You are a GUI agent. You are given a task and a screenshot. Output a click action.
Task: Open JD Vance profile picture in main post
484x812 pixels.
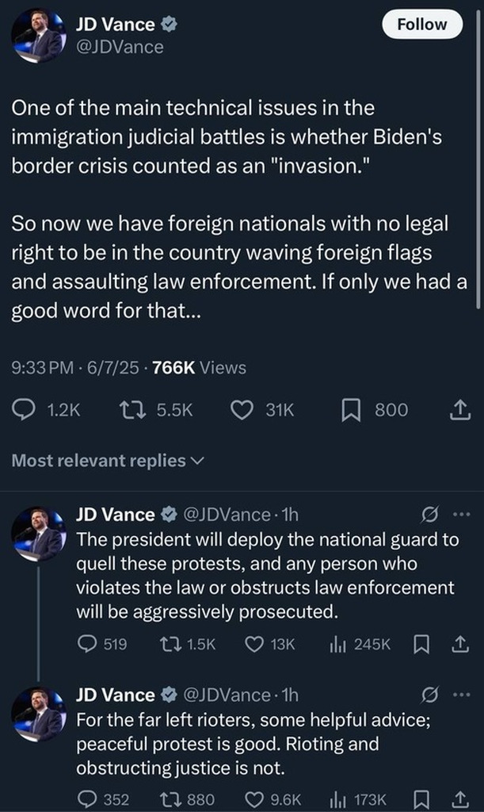pyautogui.click(x=36, y=36)
